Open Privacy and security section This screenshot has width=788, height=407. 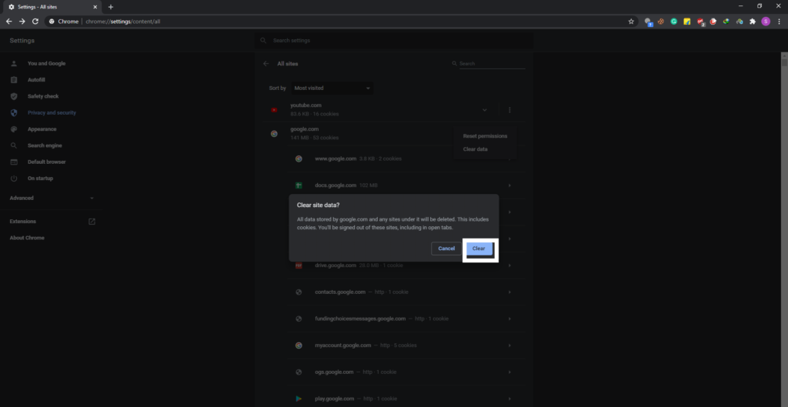pos(52,112)
